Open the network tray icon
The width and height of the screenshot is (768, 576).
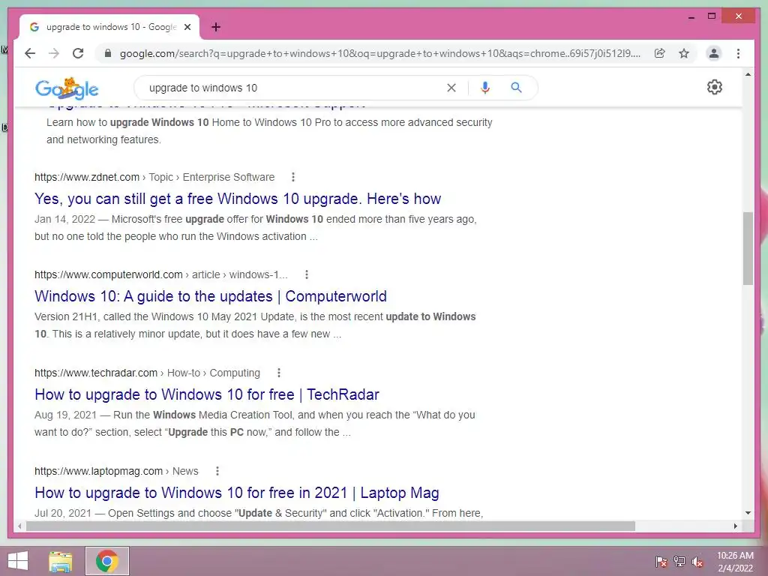[x=679, y=561]
